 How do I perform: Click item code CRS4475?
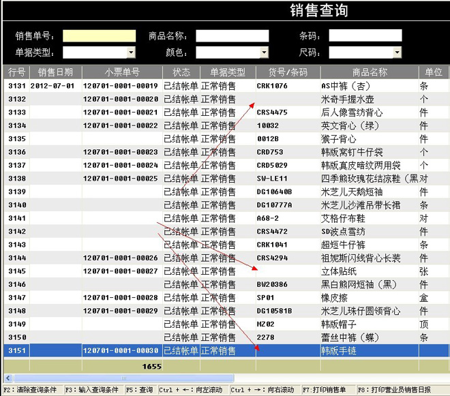coord(272,112)
